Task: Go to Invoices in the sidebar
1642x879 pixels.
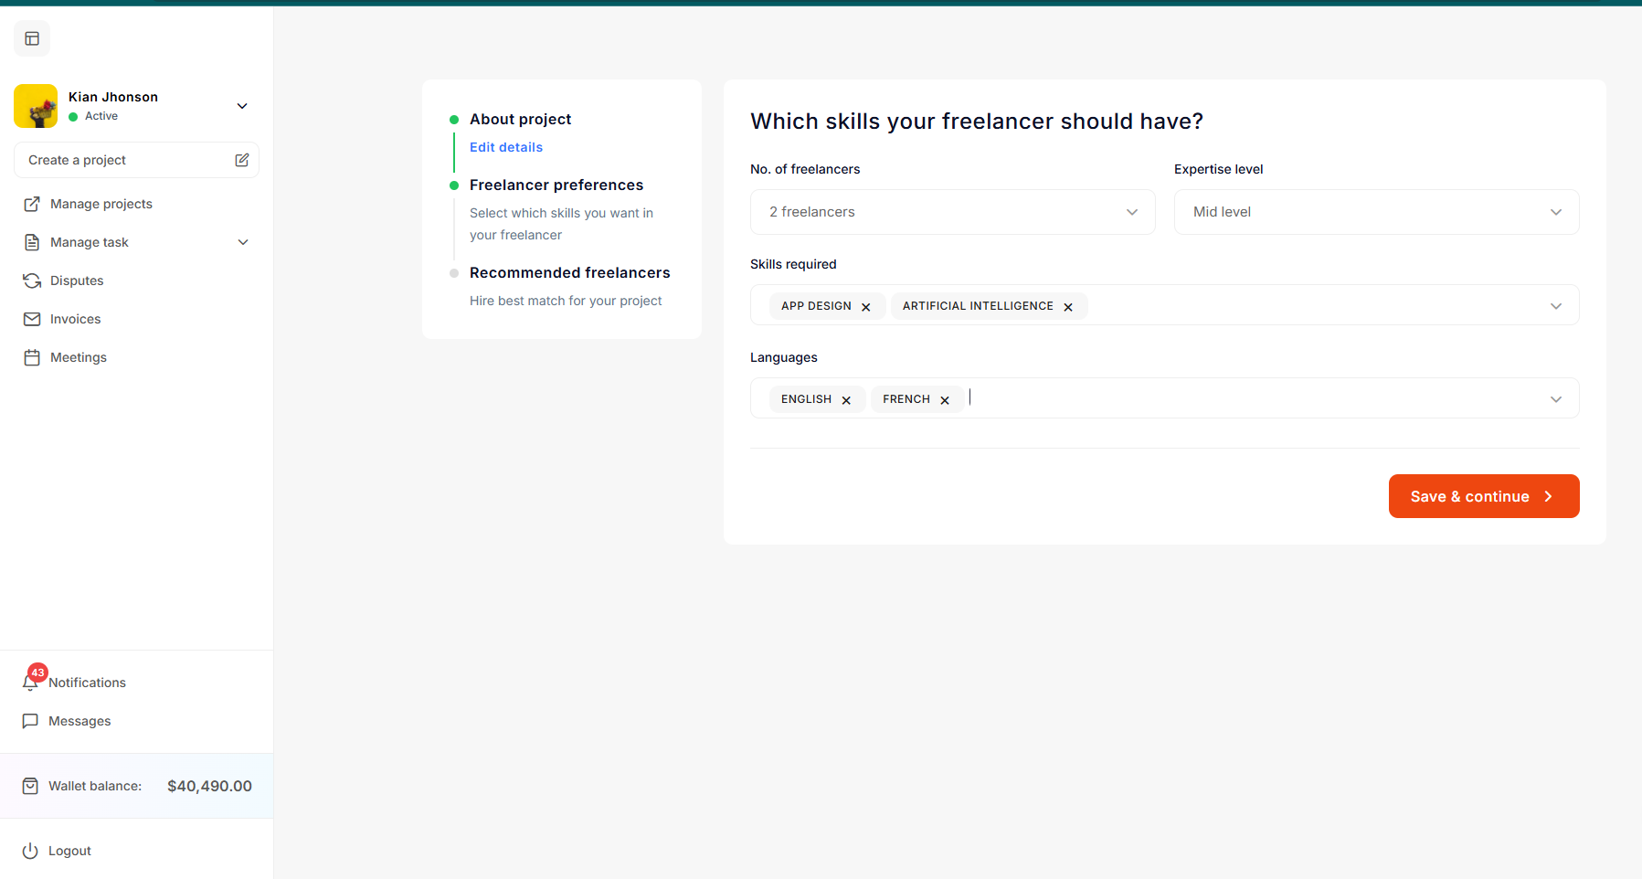Action: click(75, 319)
